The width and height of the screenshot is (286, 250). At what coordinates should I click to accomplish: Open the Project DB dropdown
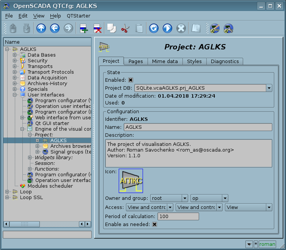tap(269, 88)
